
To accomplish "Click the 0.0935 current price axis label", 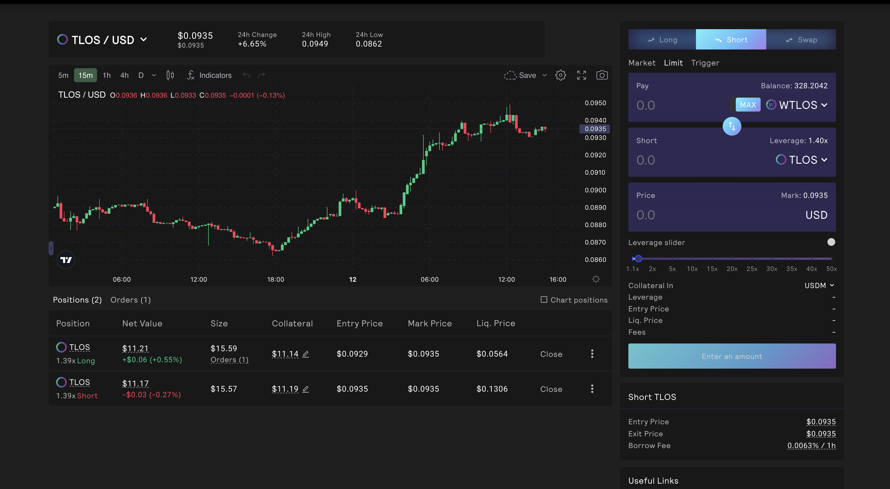I will (x=595, y=129).
